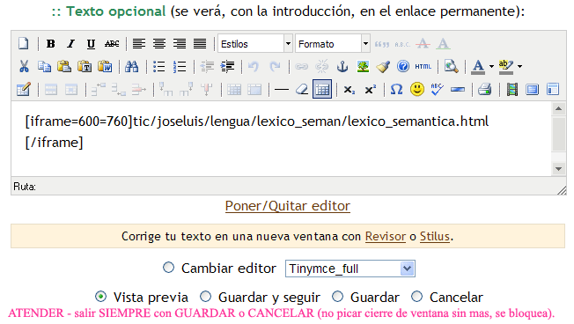
Task: Insert emoticon smiley icon
Action: (417, 89)
